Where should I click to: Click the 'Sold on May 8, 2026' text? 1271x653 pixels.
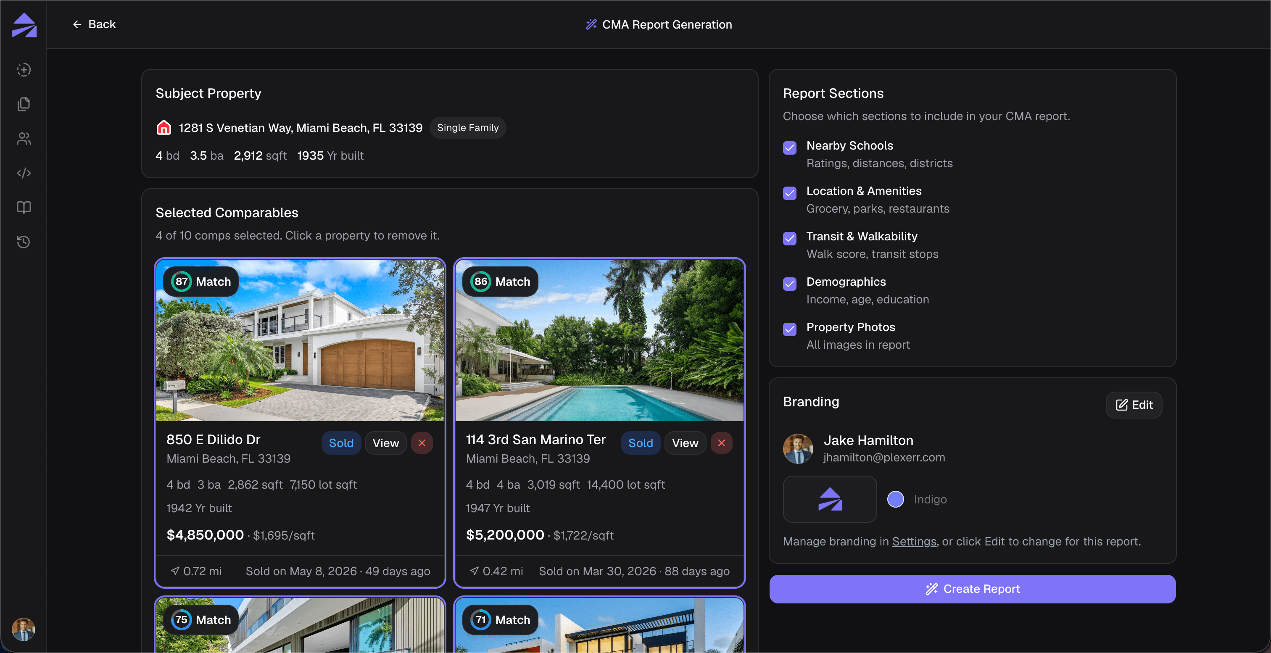point(301,571)
